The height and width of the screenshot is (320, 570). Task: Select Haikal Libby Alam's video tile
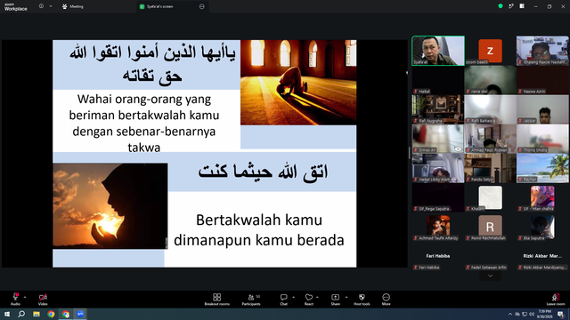(438, 168)
